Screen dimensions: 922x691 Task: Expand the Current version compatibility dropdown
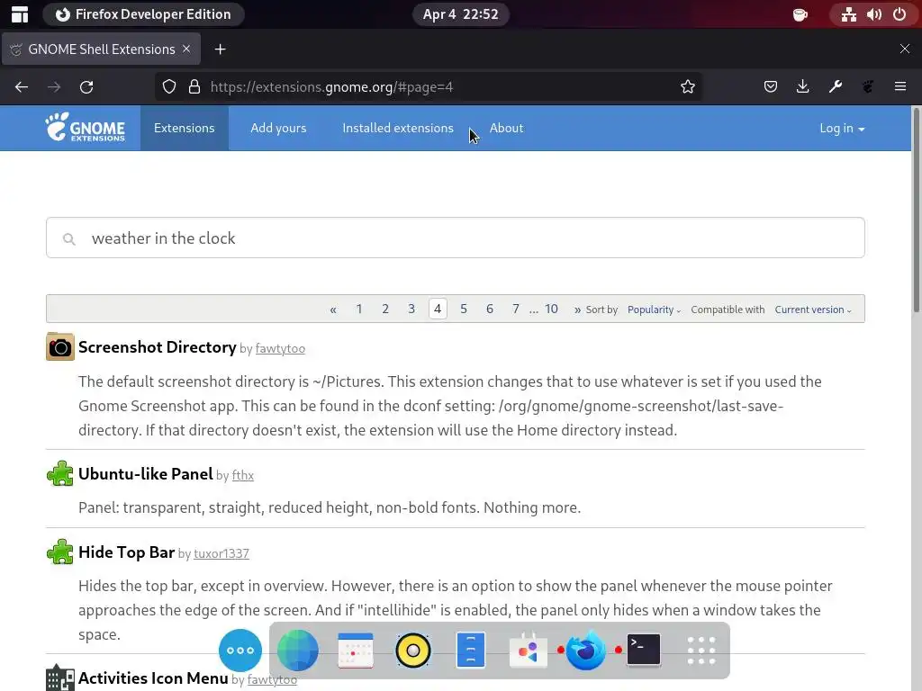813,310
